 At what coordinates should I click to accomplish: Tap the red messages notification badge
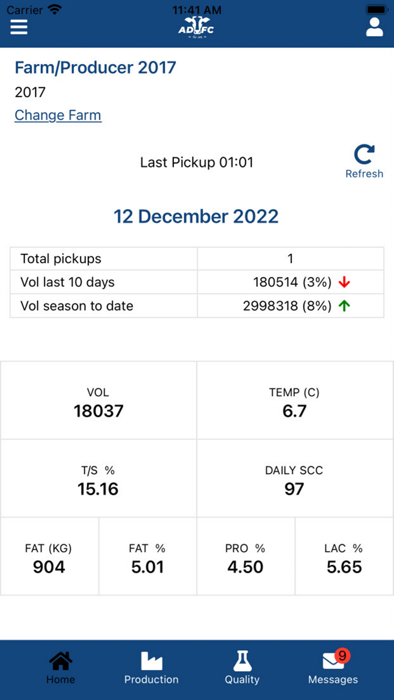pyautogui.click(x=342, y=656)
